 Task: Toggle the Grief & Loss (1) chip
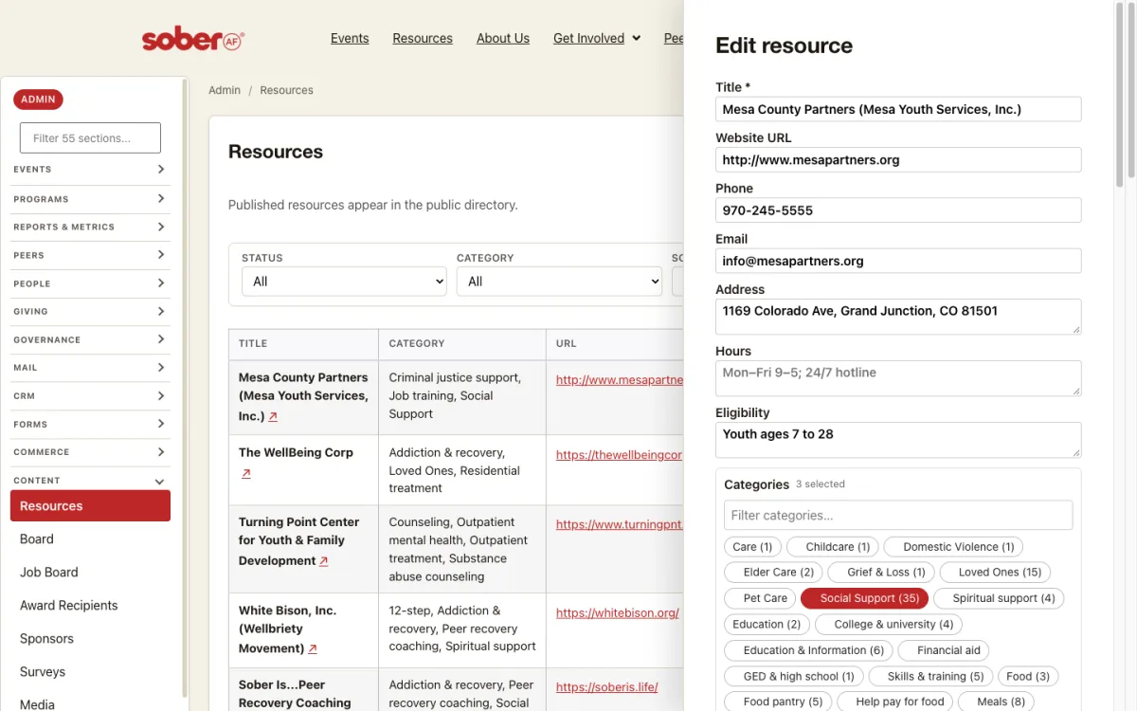[881, 573]
